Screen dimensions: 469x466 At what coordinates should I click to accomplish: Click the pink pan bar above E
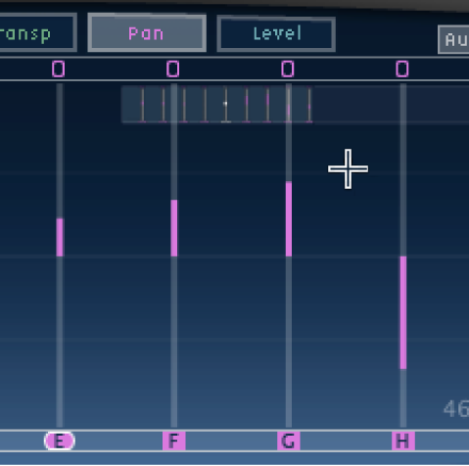tap(60, 238)
